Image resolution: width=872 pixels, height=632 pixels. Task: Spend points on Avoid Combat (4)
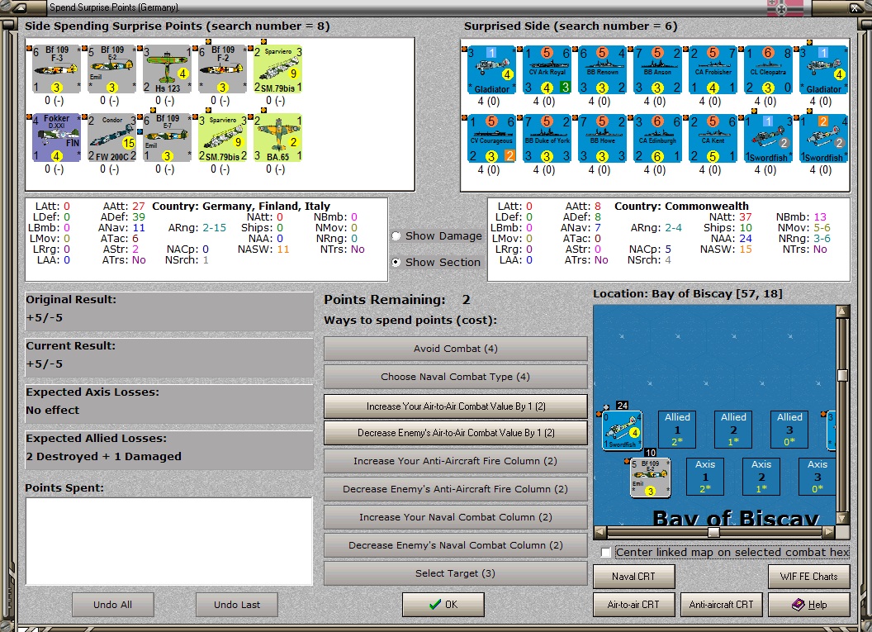[x=456, y=349]
